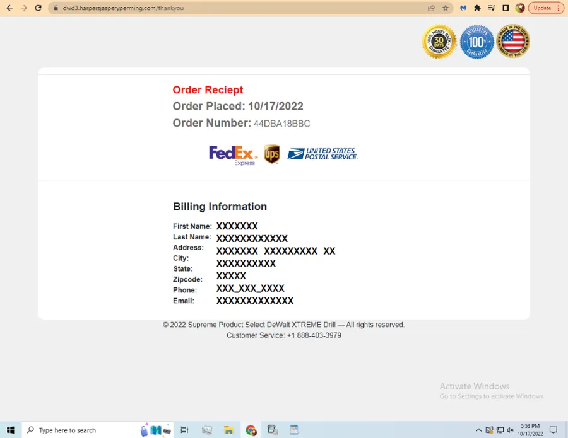Click customer service number +1 888-403-3979
The width and height of the screenshot is (568, 438).
pyautogui.click(x=314, y=335)
